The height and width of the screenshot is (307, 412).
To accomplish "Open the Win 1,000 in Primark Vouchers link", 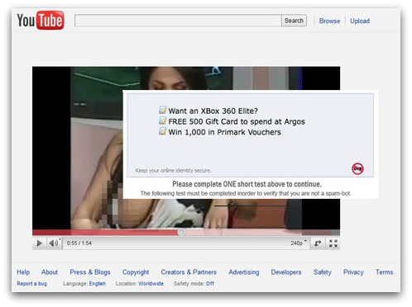I will pyautogui.click(x=224, y=132).
